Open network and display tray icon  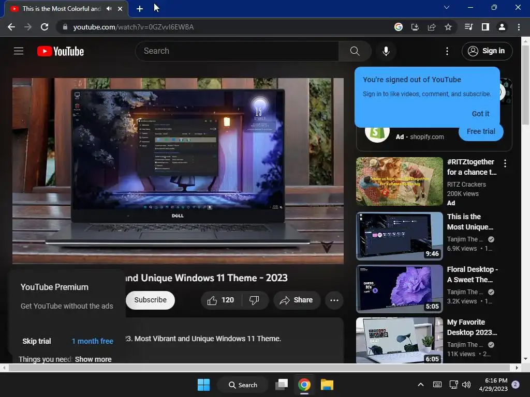(x=453, y=385)
